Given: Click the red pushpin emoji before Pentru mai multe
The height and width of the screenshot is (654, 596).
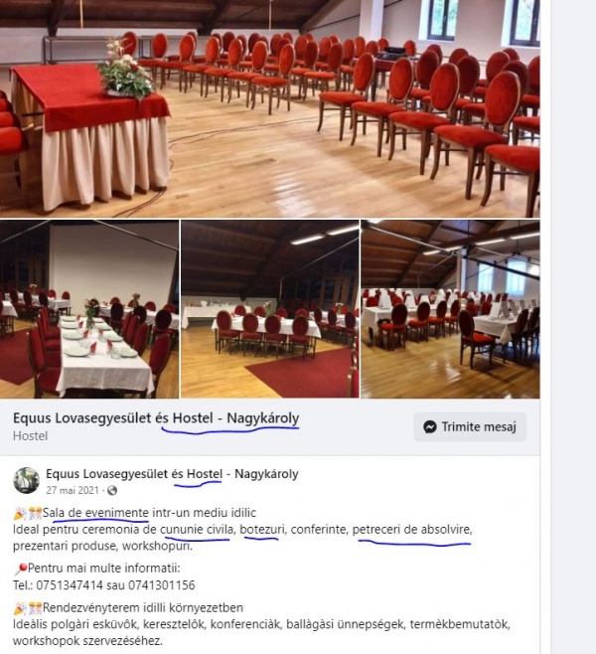Looking at the screenshot, I should point(21,569).
